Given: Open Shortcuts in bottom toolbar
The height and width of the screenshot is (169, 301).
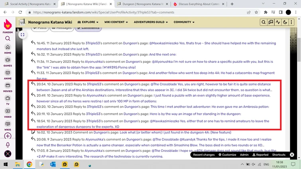Looking at the screenshot, I should tap(279, 155).
